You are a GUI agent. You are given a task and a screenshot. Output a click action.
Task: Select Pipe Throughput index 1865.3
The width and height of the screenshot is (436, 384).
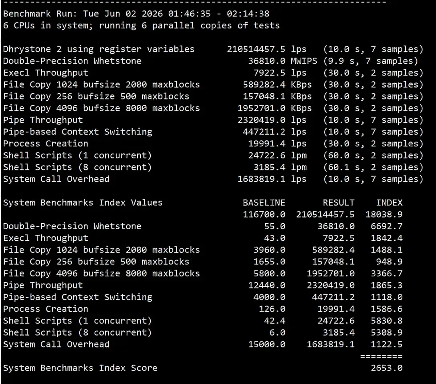click(386, 285)
